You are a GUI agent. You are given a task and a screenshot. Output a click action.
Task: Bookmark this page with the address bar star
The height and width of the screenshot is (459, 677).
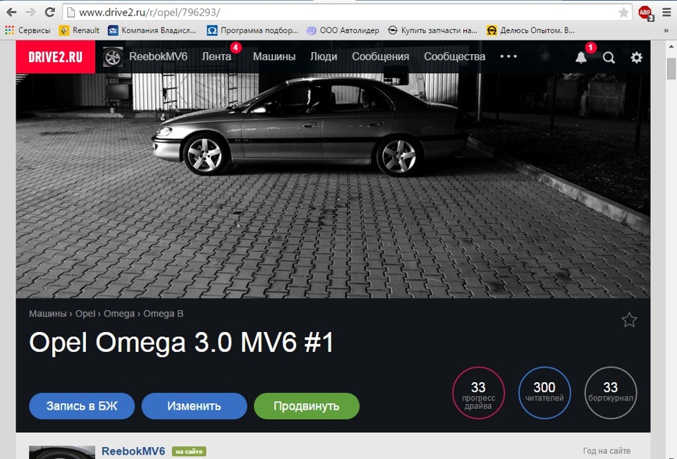coord(623,13)
